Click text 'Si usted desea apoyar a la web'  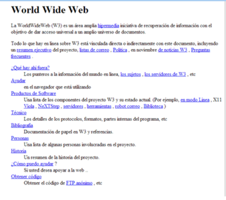(54, 170)
